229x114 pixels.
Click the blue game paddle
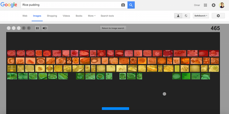tap(116, 109)
